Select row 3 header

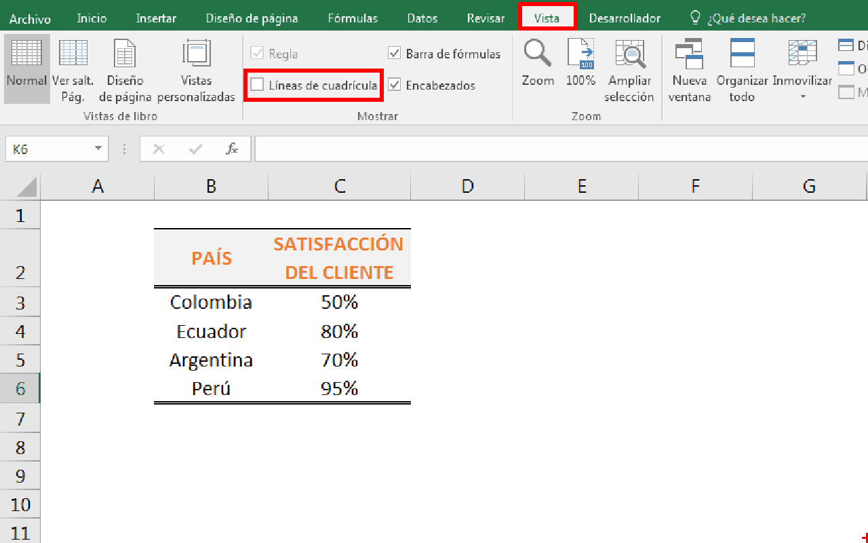[20, 301]
